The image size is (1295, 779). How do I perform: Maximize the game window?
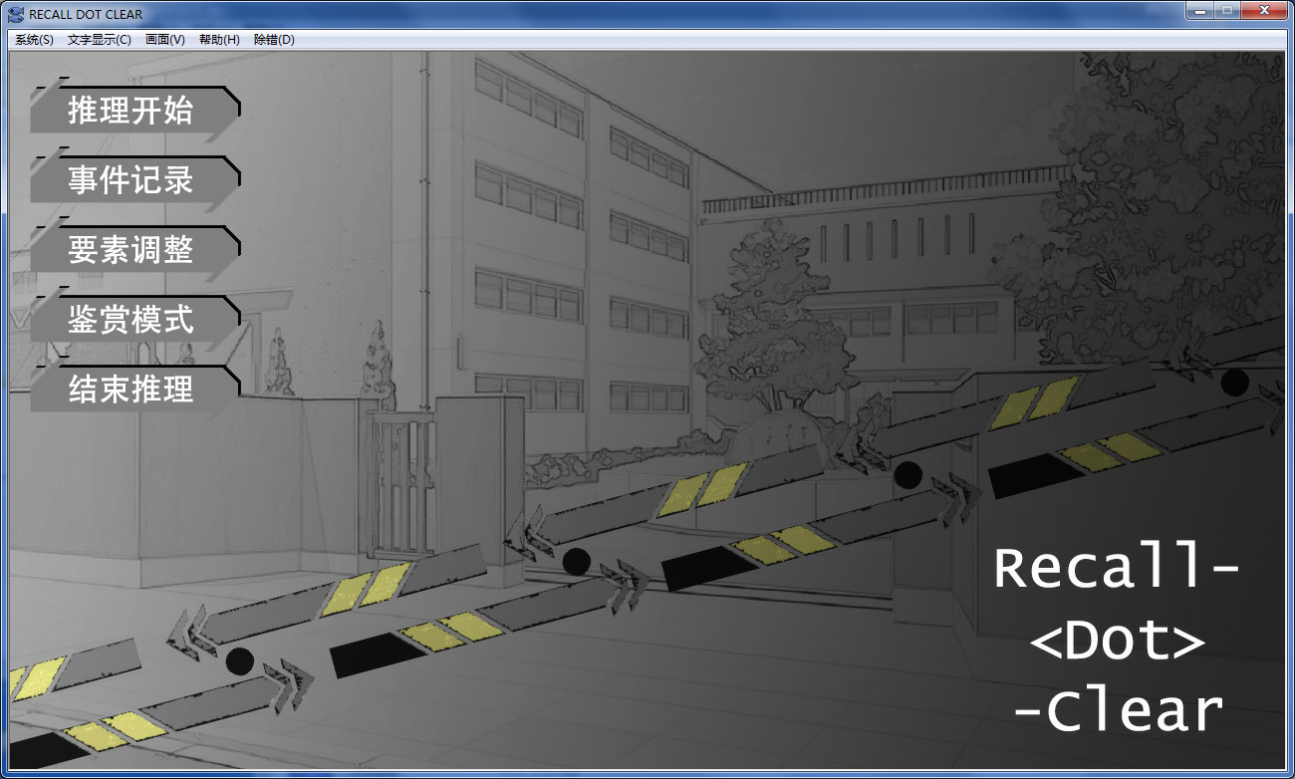tap(1226, 11)
